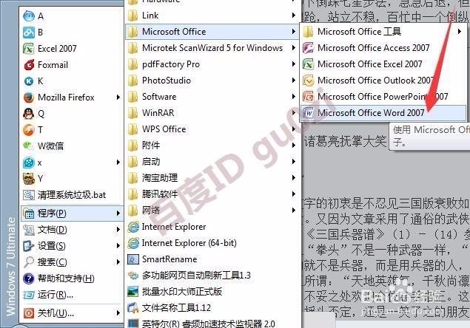
Task: Select the WPS Office folder entry
Action: 212,129
